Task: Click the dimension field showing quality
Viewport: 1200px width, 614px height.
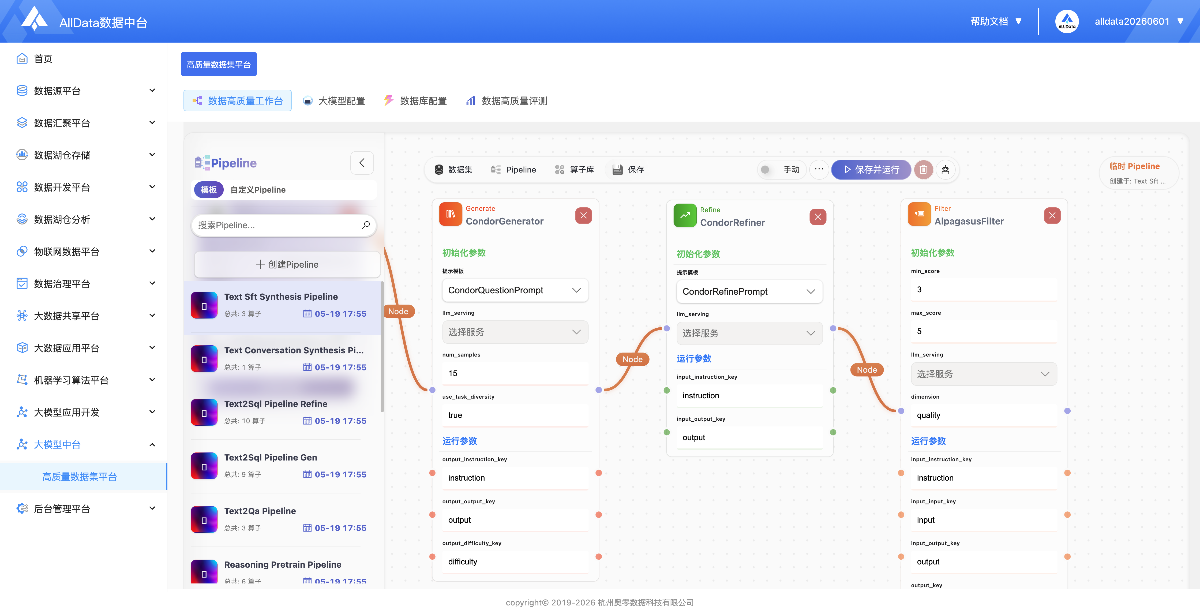Action: click(x=983, y=415)
